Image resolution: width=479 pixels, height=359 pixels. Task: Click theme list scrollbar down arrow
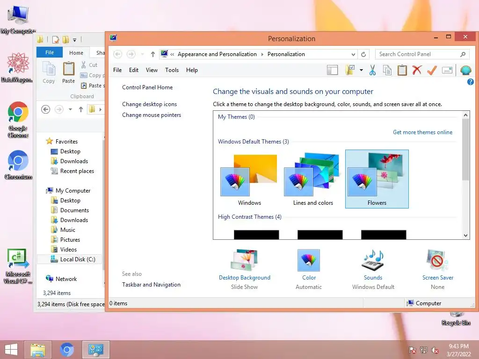pos(465,236)
